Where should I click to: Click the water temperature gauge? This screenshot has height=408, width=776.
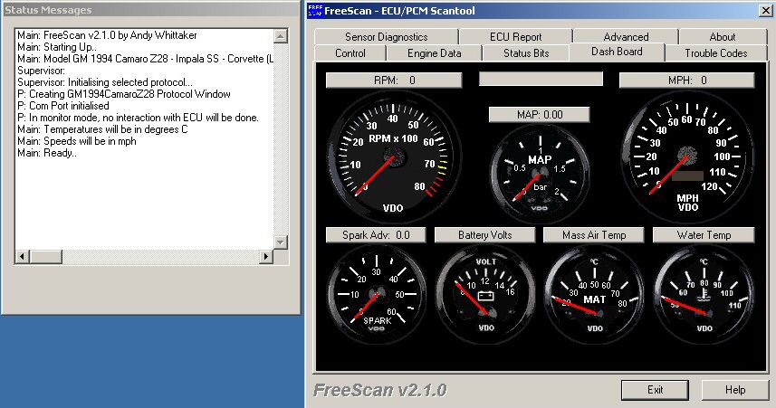point(704,294)
